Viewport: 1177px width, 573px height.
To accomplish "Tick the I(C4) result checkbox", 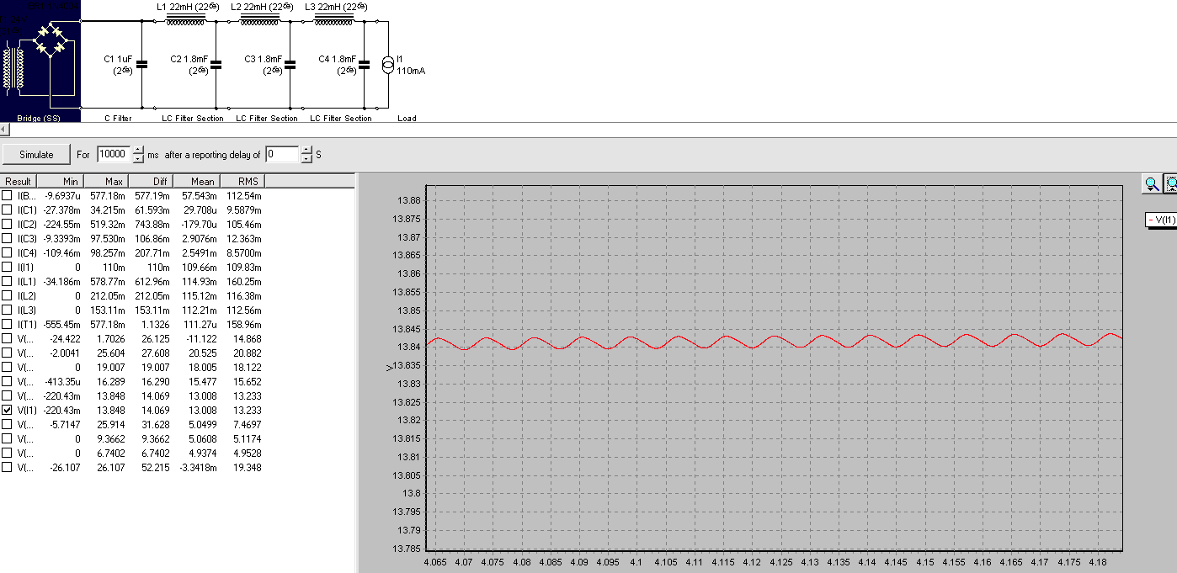I will tap(7, 253).
